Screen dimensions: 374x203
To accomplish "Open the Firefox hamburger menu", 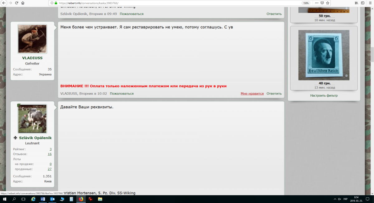I will [x=370, y=3].
